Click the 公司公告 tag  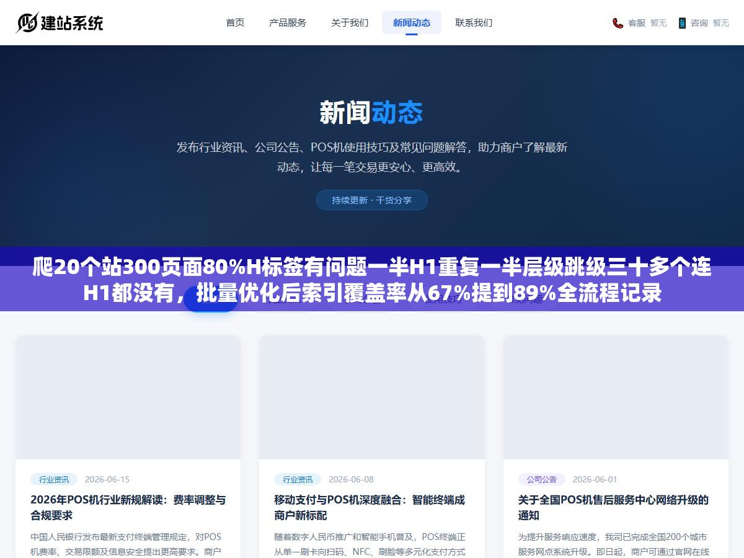(x=542, y=479)
